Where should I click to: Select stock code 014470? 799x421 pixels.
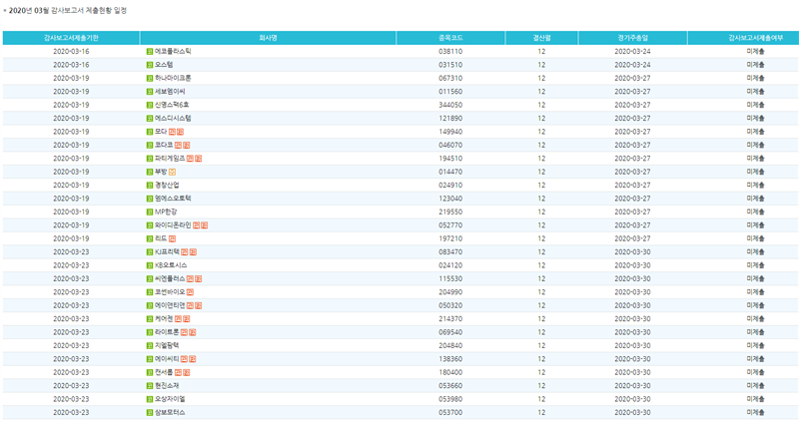tap(450, 172)
